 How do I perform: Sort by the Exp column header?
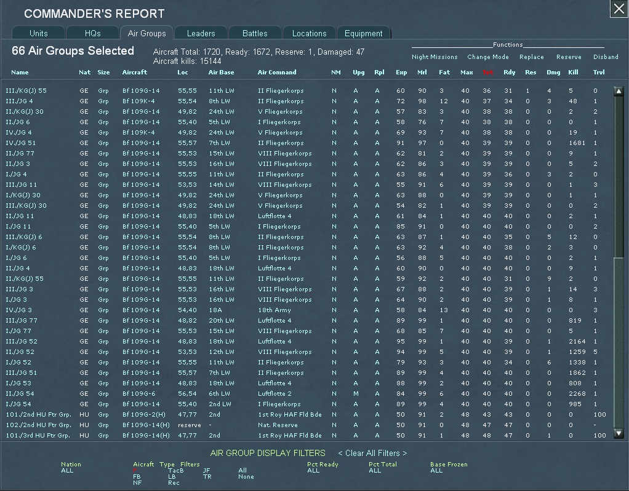coord(401,72)
